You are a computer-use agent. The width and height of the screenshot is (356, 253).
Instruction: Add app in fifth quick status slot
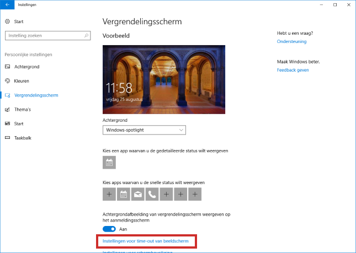(167, 194)
